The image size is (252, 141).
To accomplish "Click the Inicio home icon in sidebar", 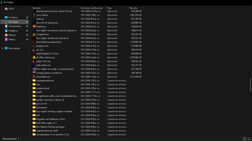I will (6, 9).
